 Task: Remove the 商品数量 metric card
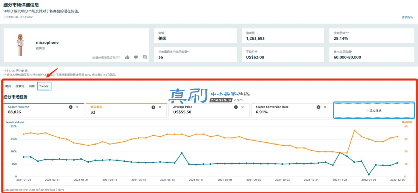[160, 107]
